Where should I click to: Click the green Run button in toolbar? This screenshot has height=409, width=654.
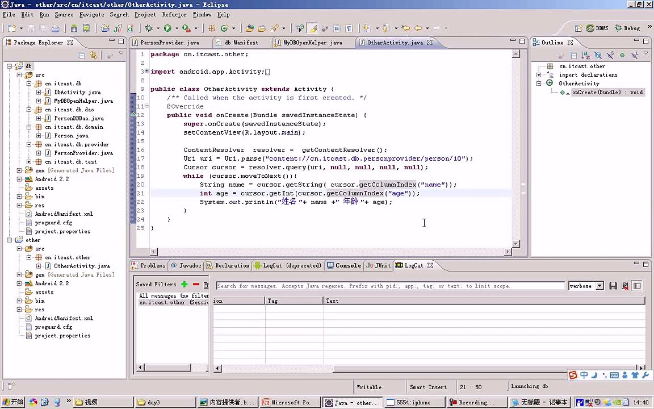pyautogui.click(x=167, y=28)
